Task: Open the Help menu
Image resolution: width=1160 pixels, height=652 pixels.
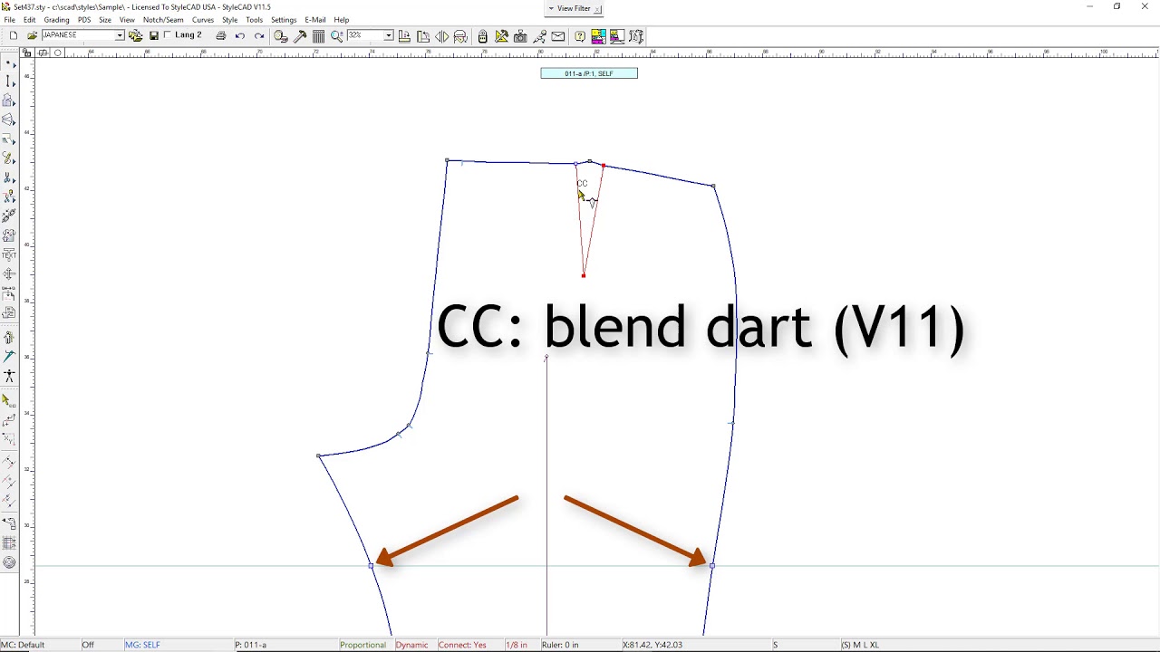Action: point(342,20)
